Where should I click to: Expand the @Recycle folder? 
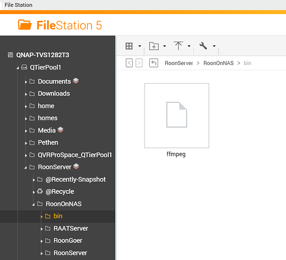coord(34,192)
